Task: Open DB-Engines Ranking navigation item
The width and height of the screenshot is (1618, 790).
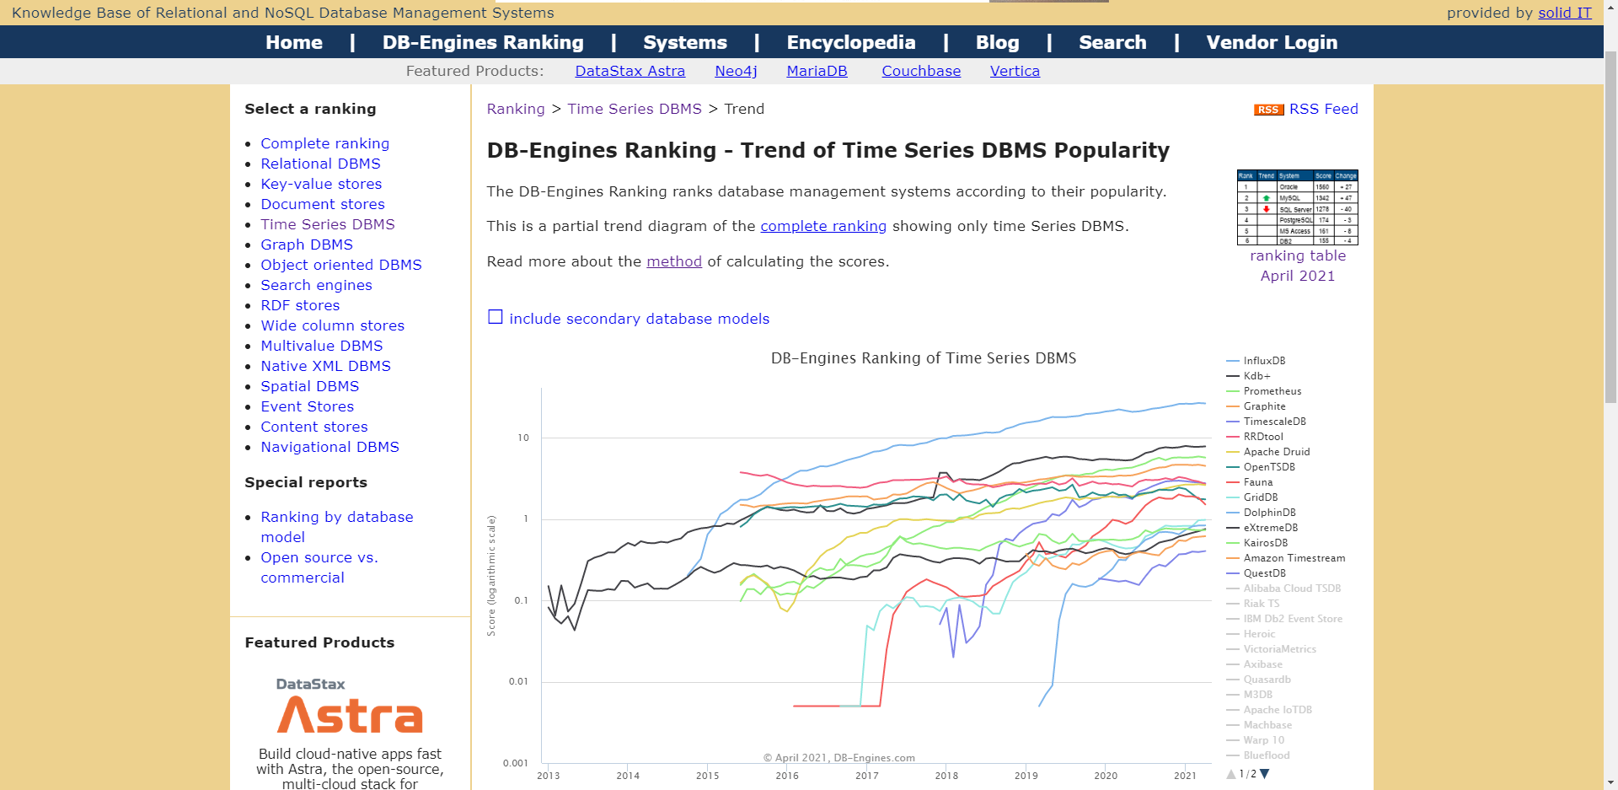Action: click(x=483, y=42)
